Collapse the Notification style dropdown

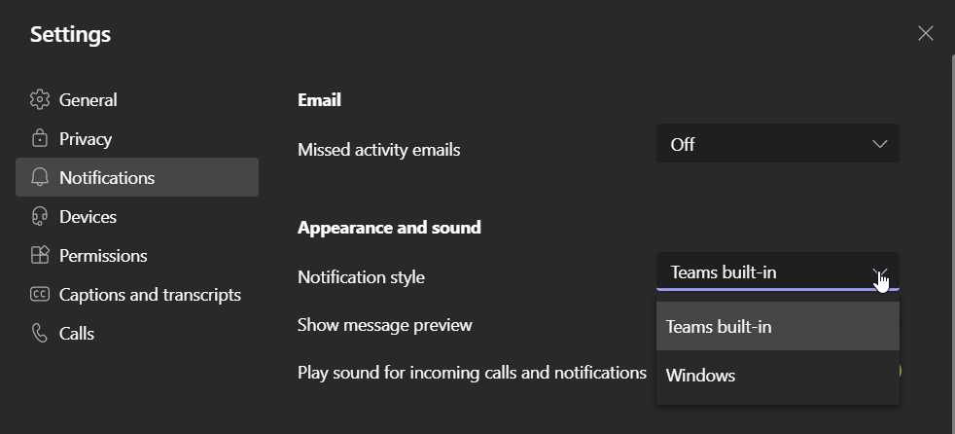tap(778, 271)
